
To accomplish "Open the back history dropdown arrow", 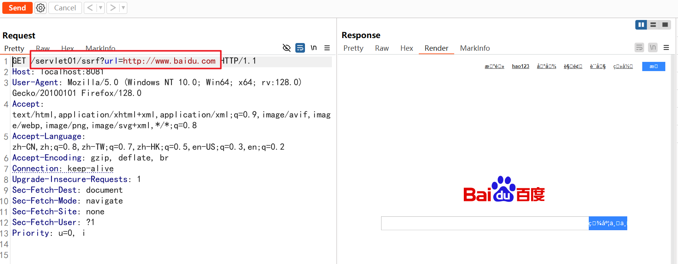I will (x=100, y=8).
